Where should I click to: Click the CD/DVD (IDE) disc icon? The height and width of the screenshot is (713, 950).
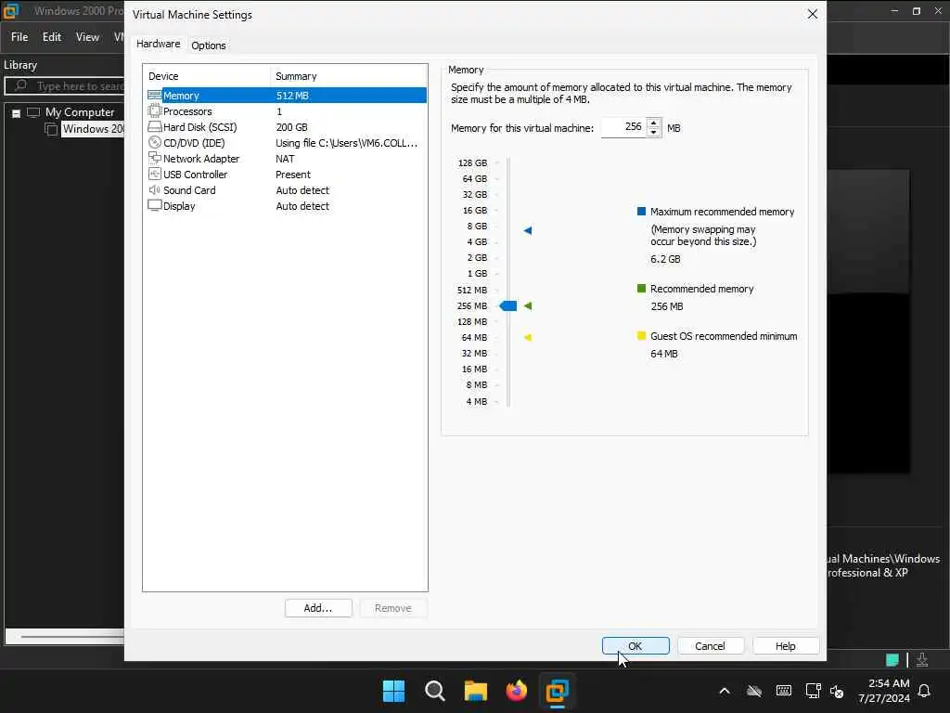[155, 142]
